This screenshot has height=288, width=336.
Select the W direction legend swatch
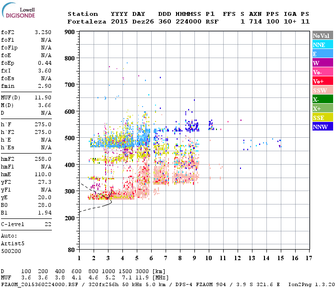323,63
